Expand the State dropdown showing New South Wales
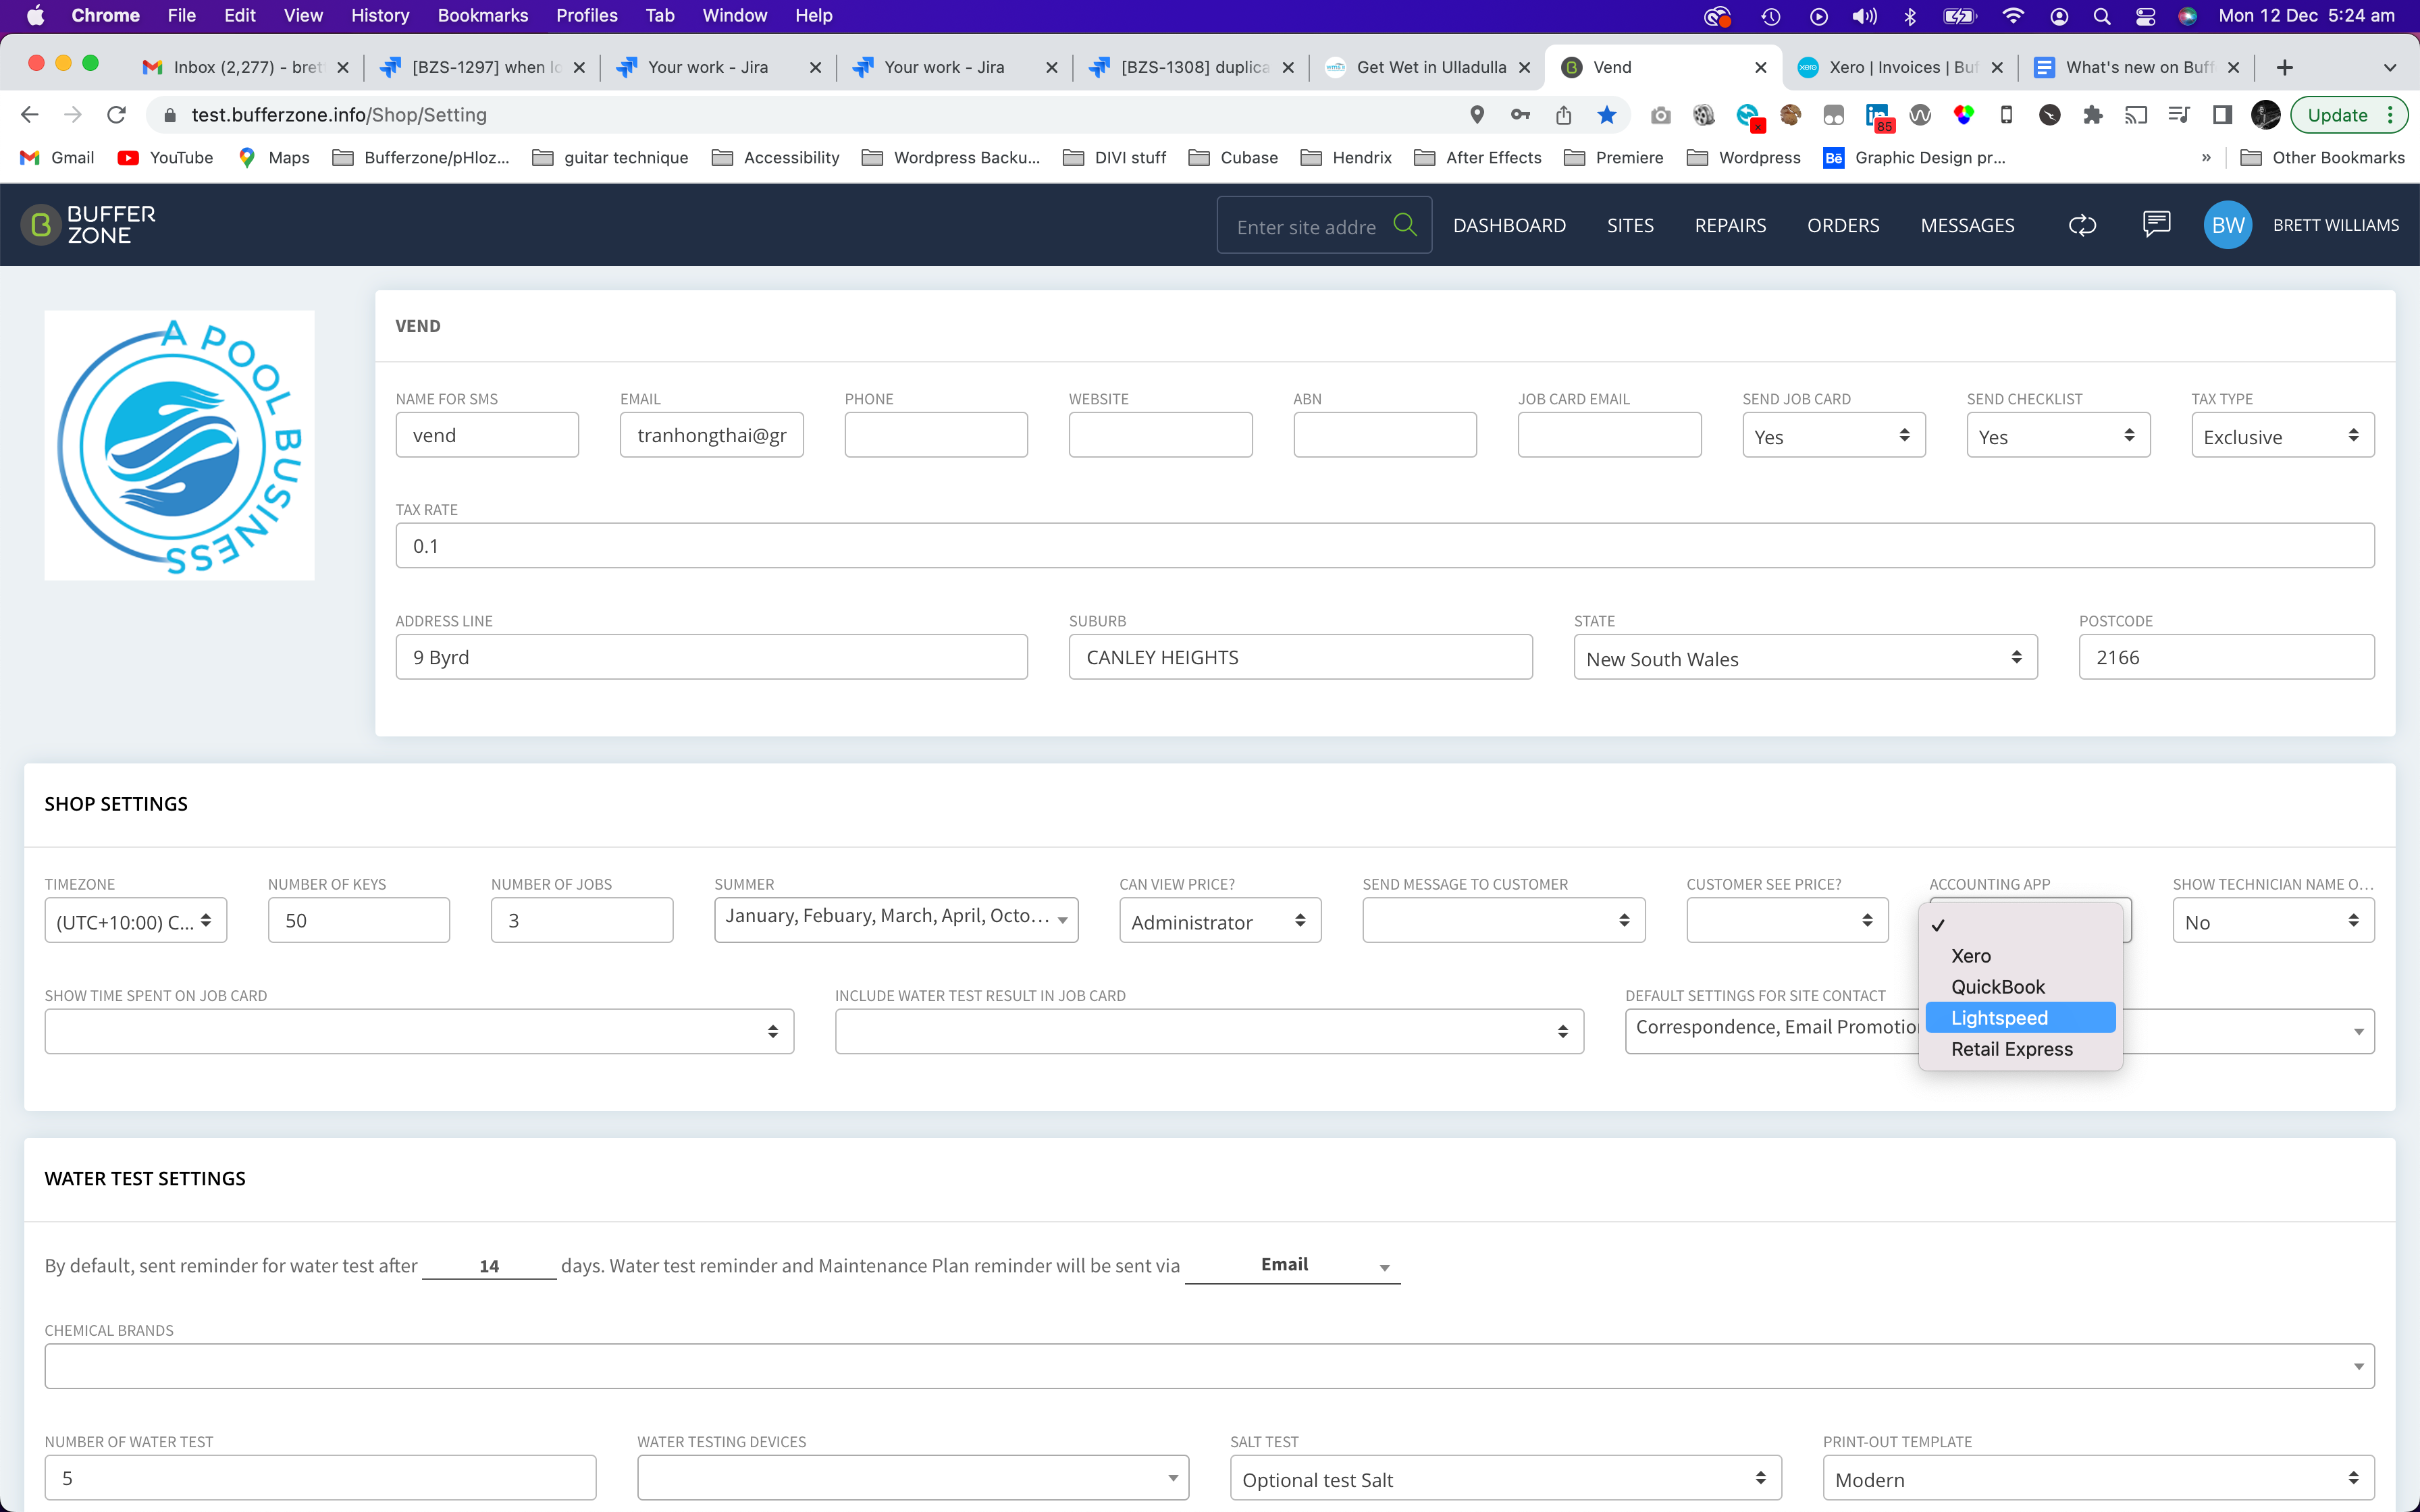The height and width of the screenshot is (1512, 2420). 1804,658
